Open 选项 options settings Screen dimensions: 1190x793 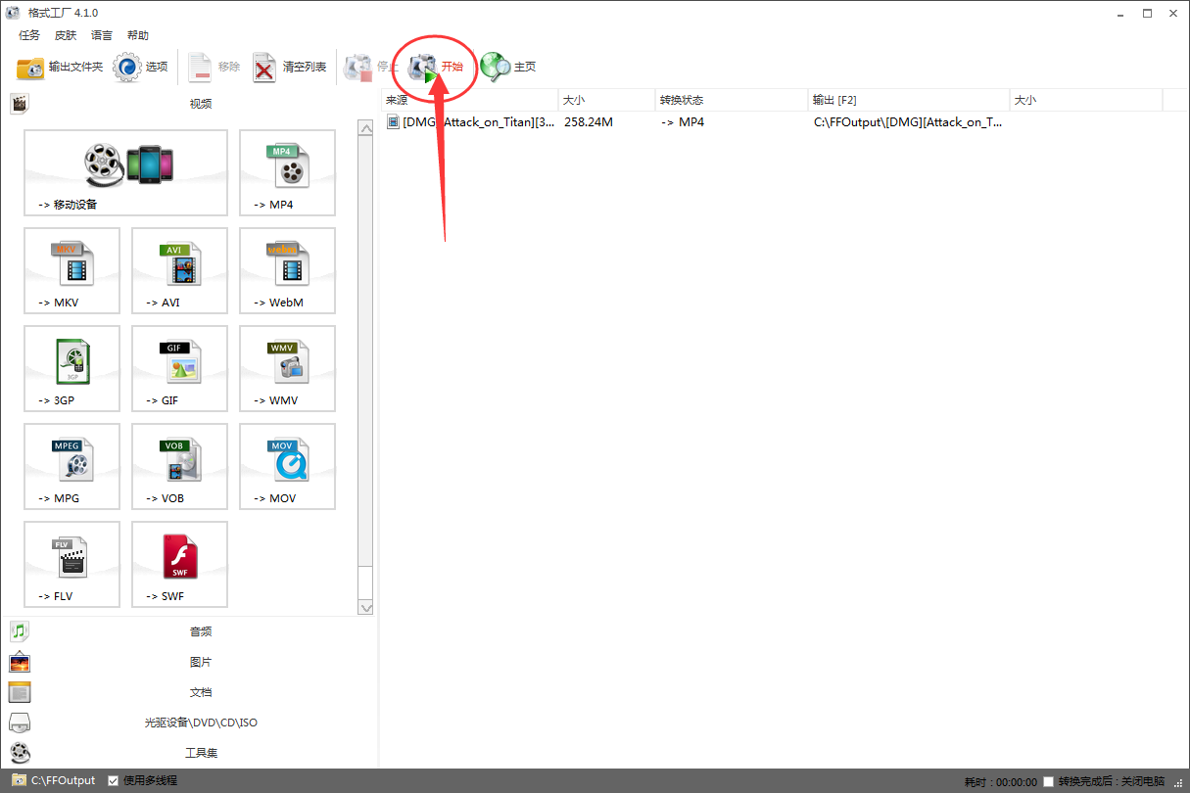(x=141, y=67)
